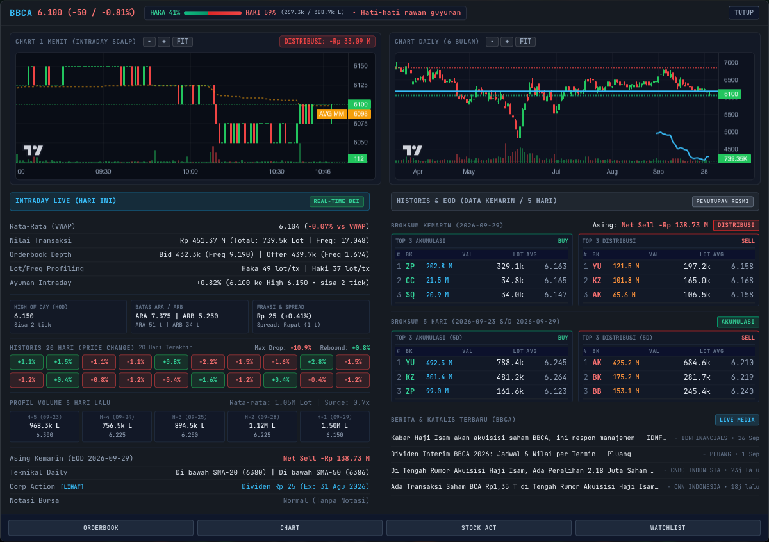Zoom out the daily chart with minus
This screenshot has width=769, height=542.
click(x=492, y=42)
